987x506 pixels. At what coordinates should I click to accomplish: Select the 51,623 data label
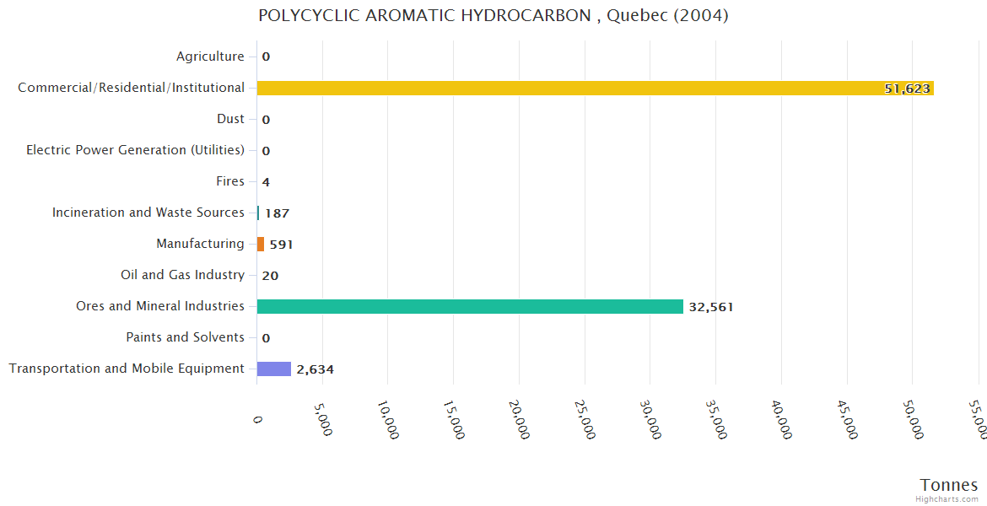point(907,89)
